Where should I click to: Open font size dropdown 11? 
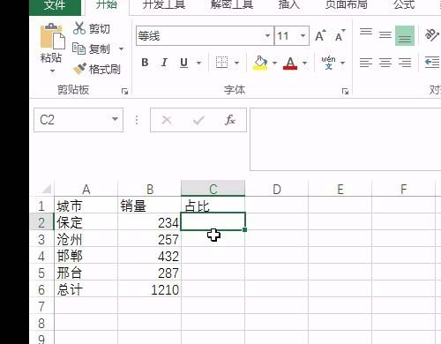(303, 36)
